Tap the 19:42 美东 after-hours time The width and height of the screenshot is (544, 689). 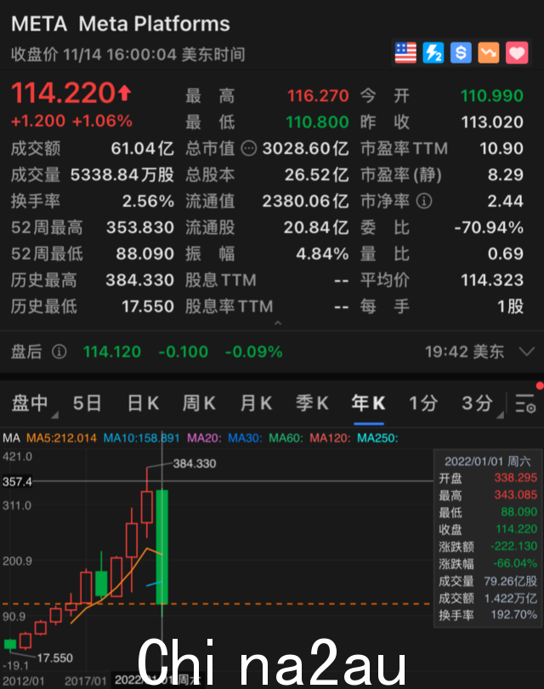465,351
